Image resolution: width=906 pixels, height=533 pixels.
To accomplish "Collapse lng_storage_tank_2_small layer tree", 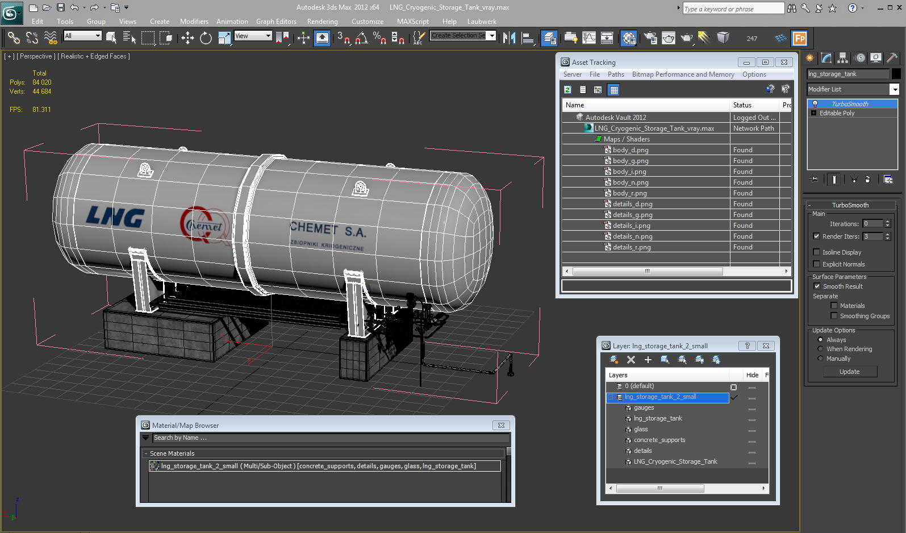I will click(611, 397).
